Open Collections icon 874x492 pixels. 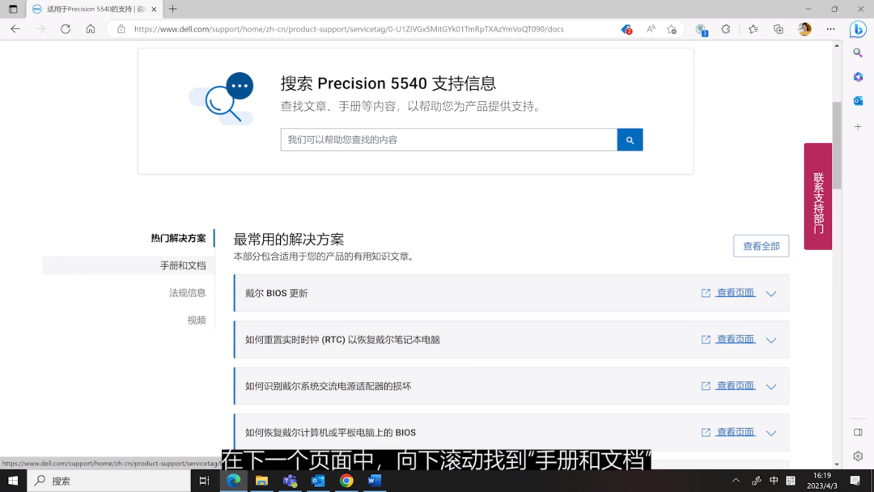pyautogui.click(x=779, y=29)
